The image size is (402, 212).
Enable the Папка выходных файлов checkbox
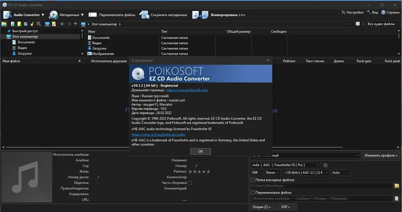[x=253, y=180]
